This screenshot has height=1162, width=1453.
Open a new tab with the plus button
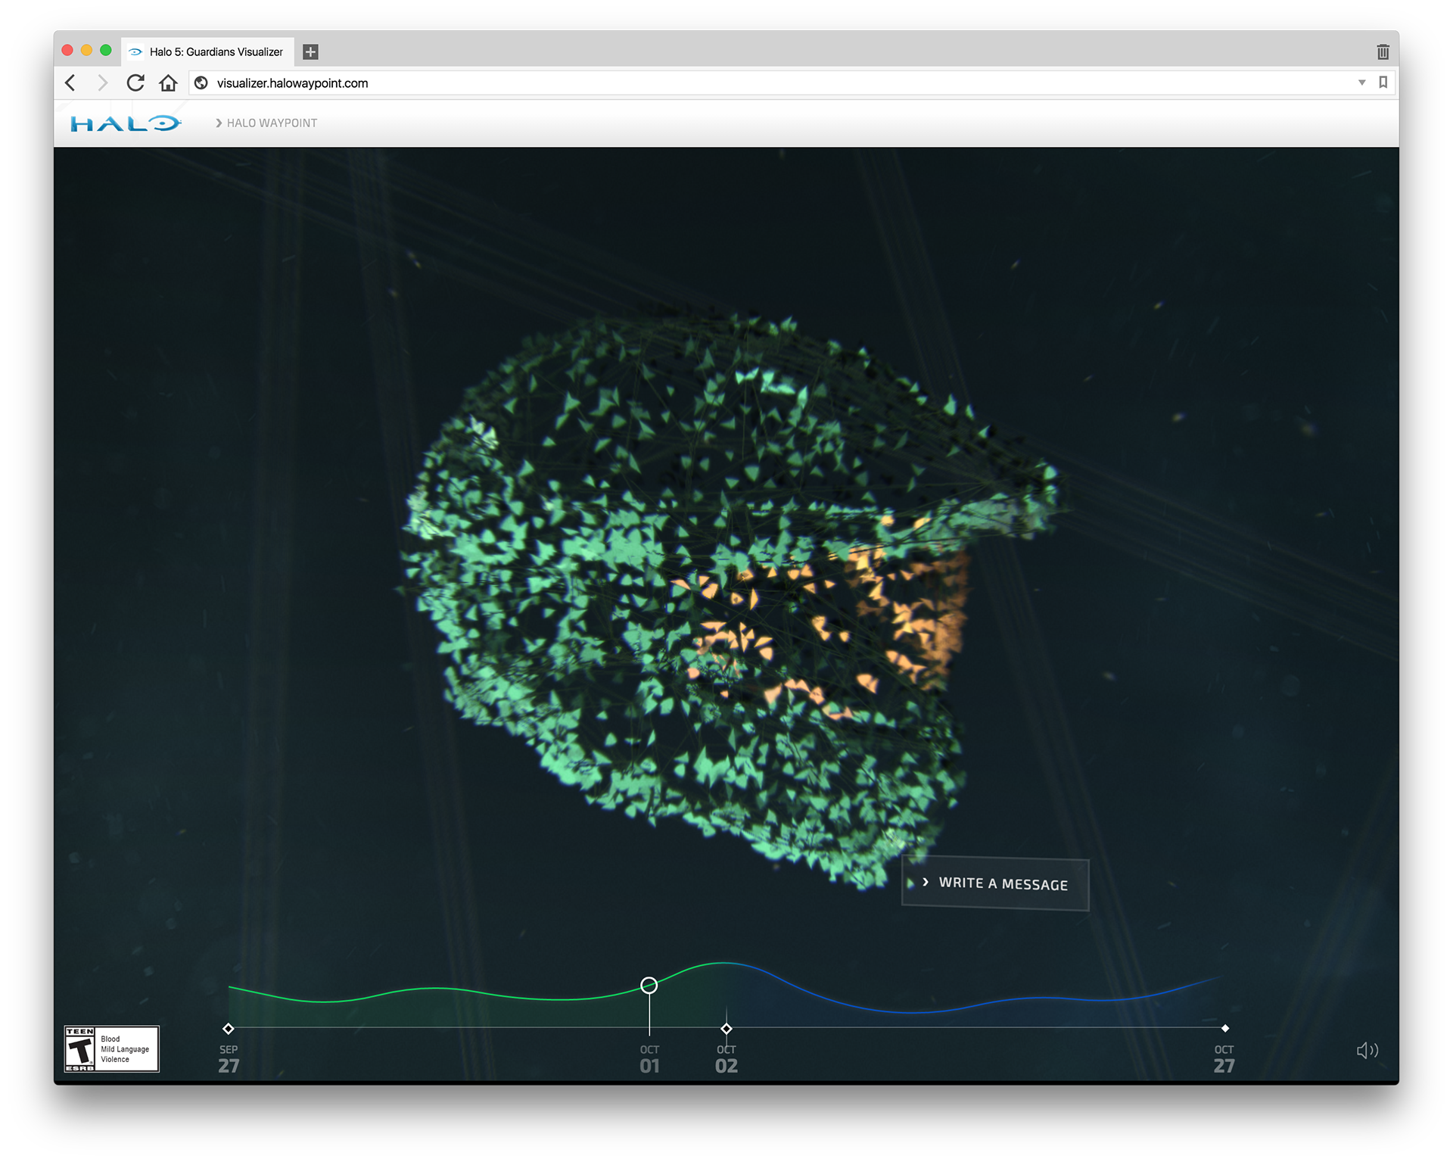(x=310, y=51)
